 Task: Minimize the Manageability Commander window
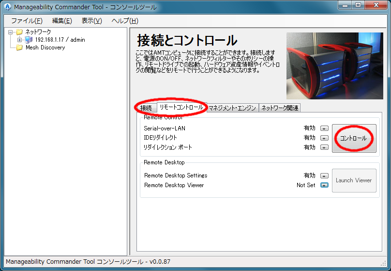345,5
